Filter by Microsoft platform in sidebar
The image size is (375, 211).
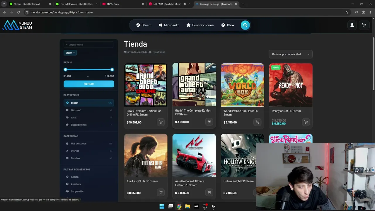[x=89, y=110]
